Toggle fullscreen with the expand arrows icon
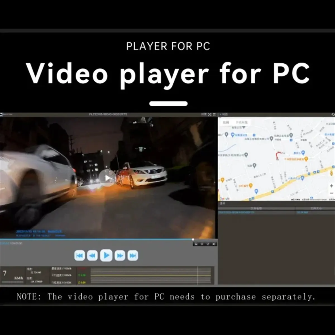 (210, 114)
